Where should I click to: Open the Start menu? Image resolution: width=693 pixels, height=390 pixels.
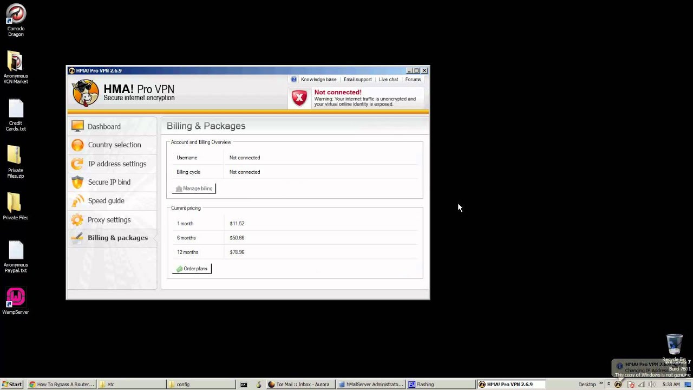click(x=12, y=385)
